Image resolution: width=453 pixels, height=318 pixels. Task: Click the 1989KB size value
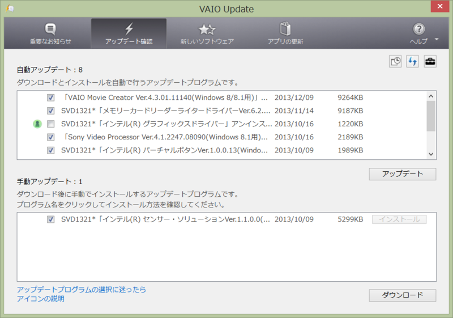350,150
